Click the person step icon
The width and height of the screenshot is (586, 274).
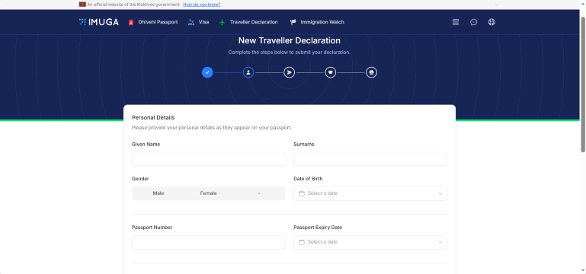coord(248,72)
